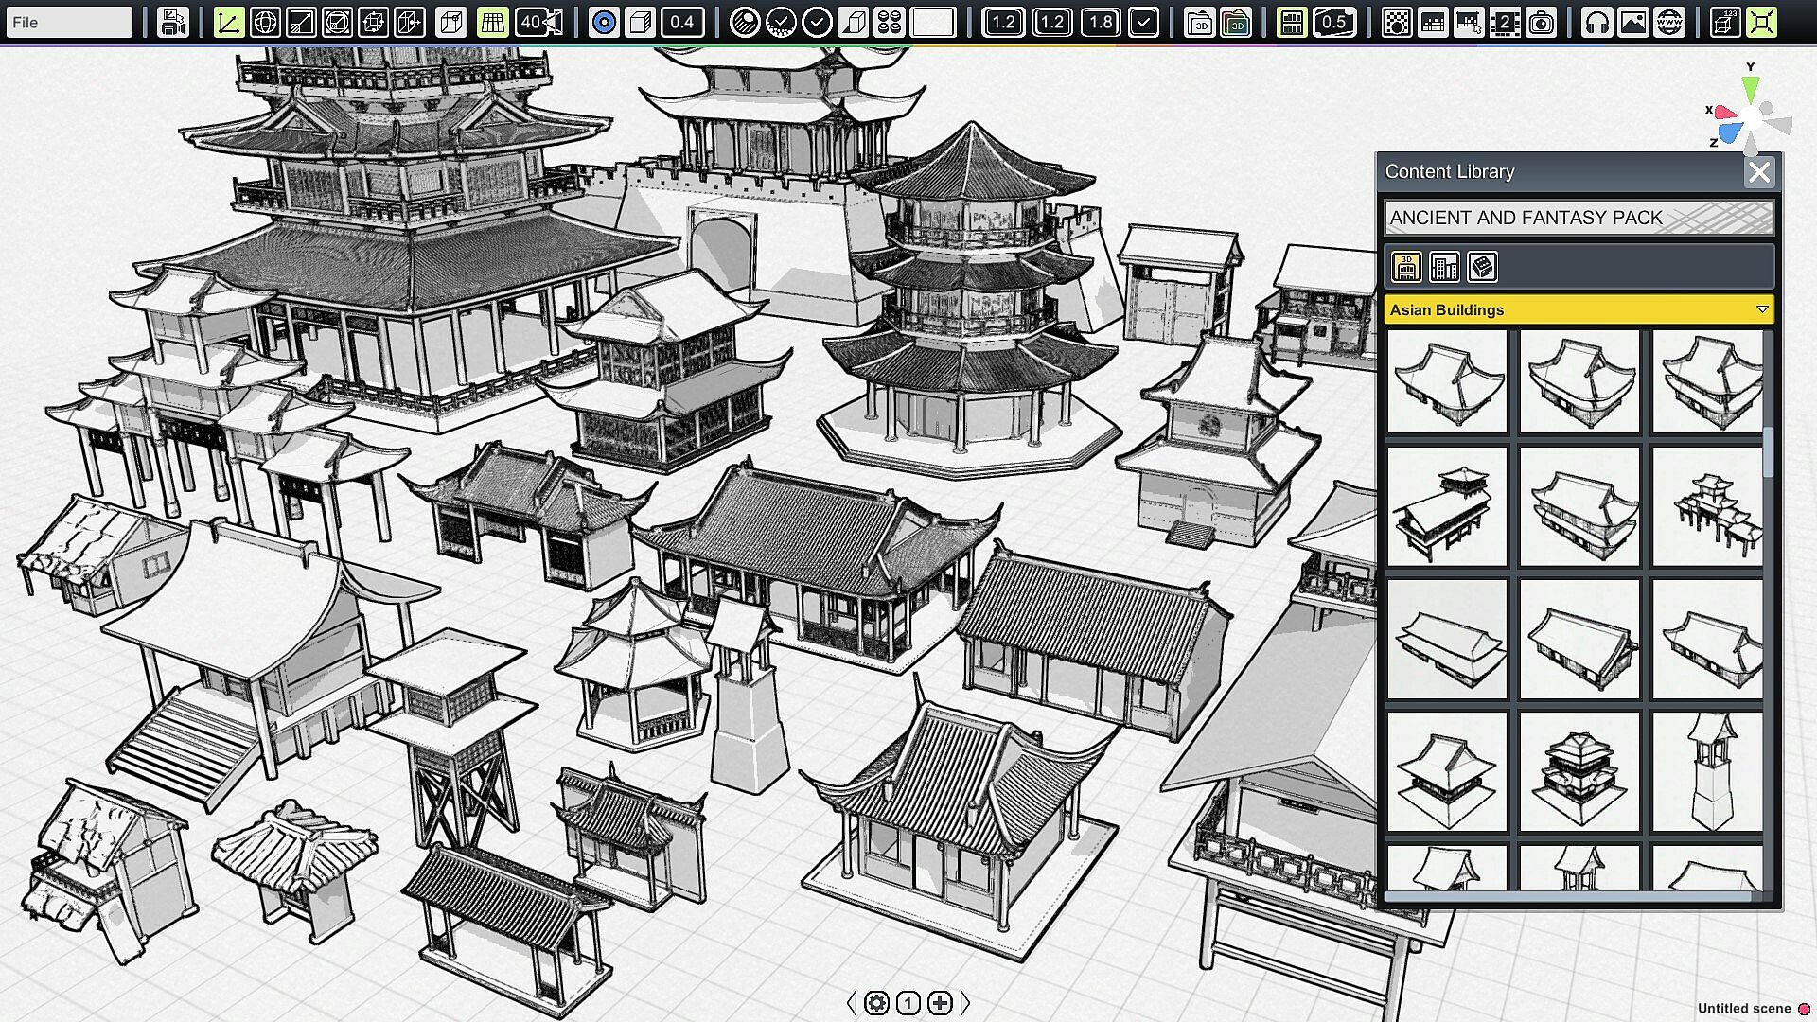1817x1022 pixels.
Task: Select the bell tower thumbnail in library
Action: (x=1709, y=771)
